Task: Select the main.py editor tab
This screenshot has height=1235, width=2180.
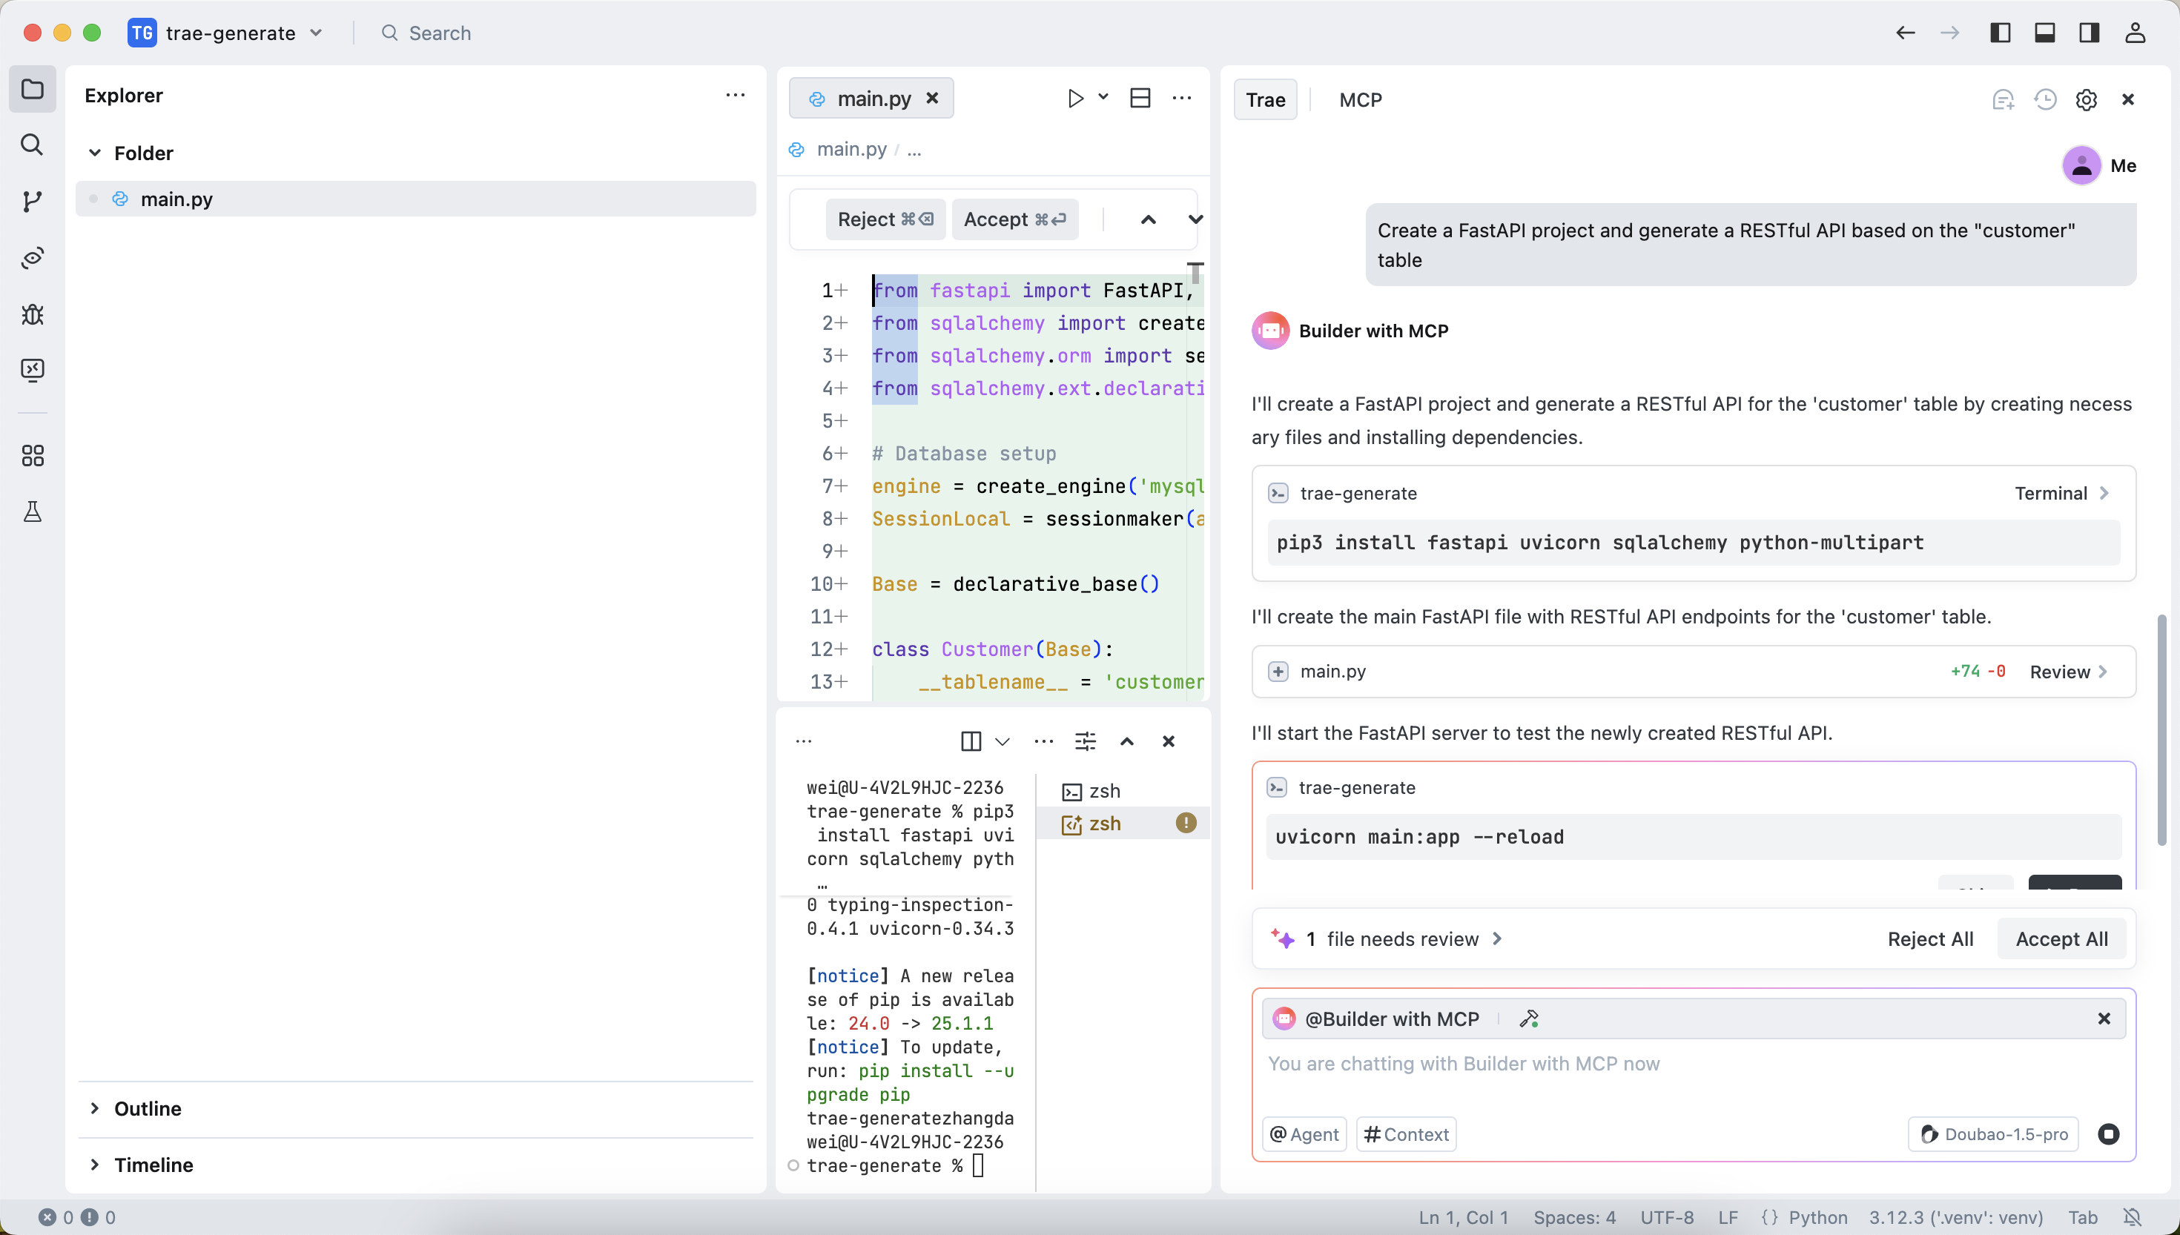Action: 872,99
